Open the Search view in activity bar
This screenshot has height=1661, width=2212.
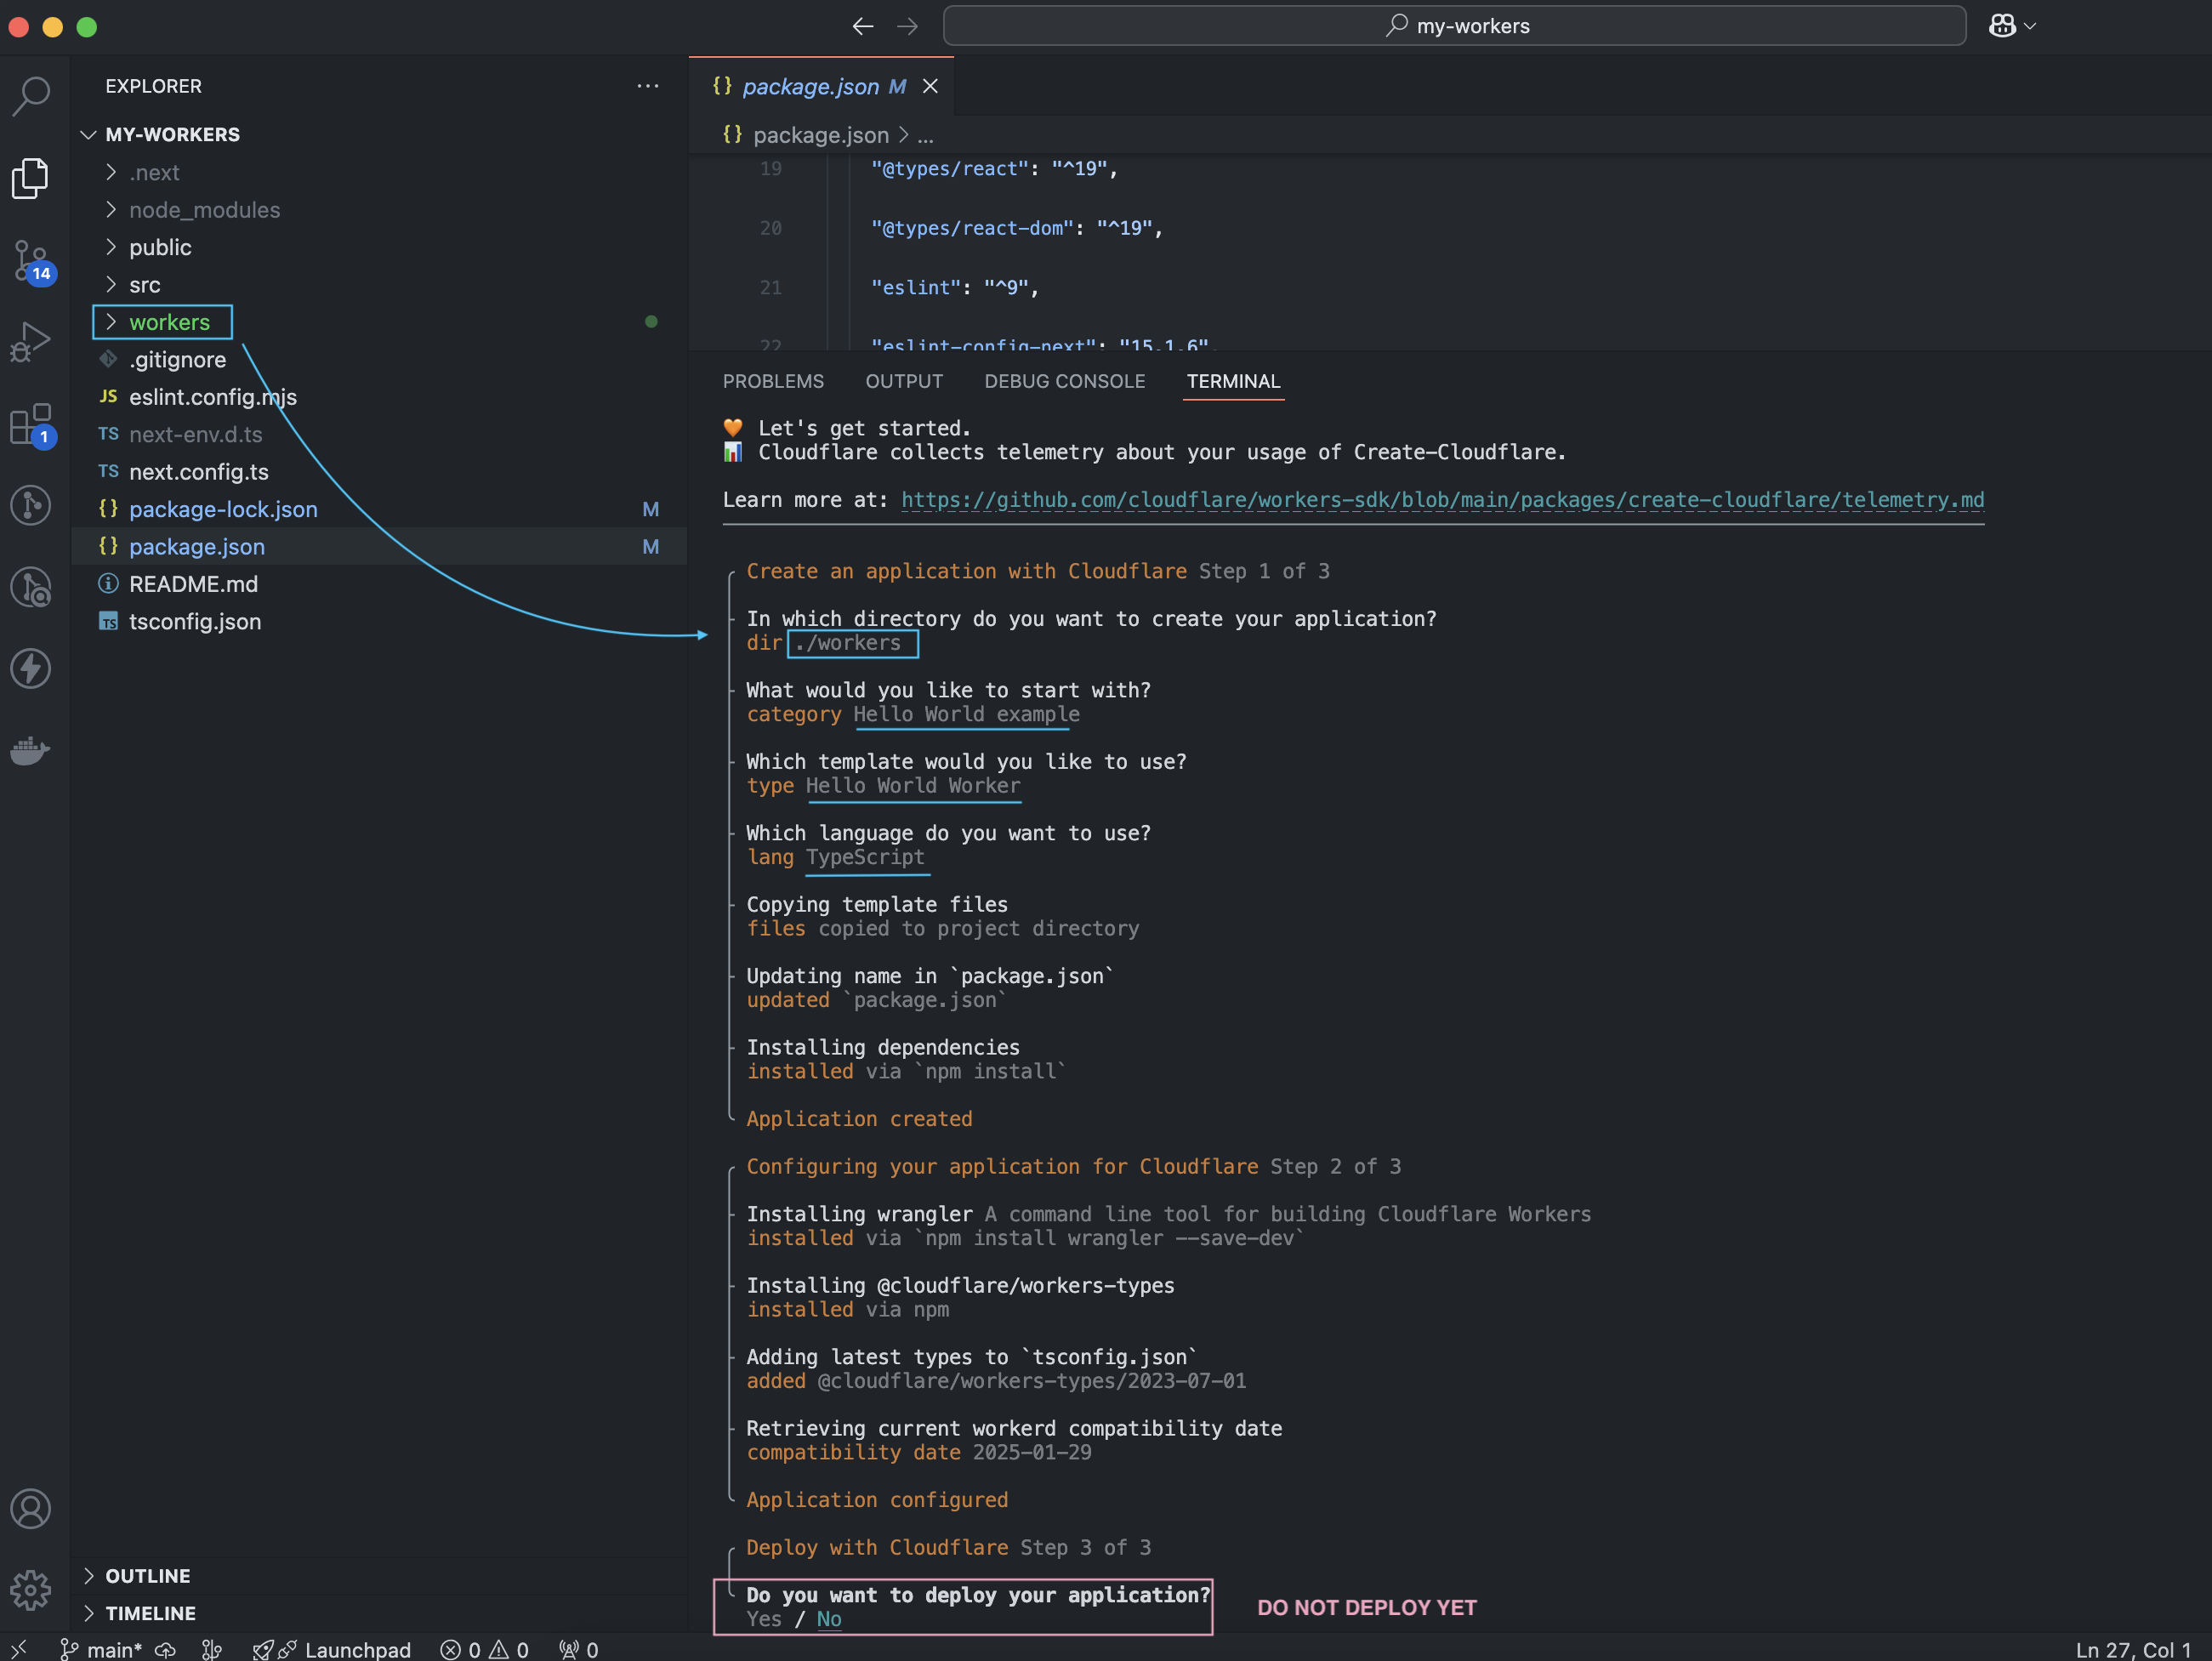click(31, 96)
